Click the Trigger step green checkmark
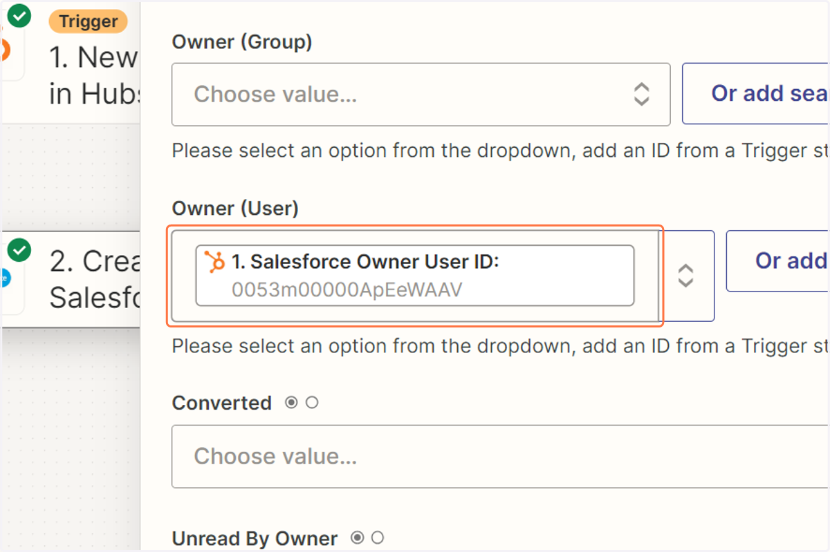The height and width of the screenshot is (552, 830). 19,16
